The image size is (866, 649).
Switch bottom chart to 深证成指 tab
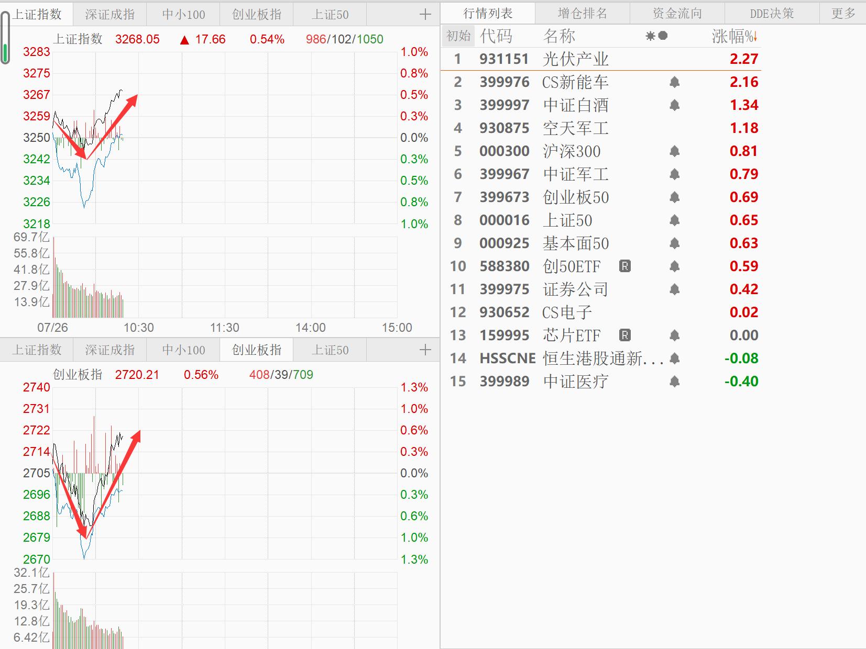(x=110, y=350)
